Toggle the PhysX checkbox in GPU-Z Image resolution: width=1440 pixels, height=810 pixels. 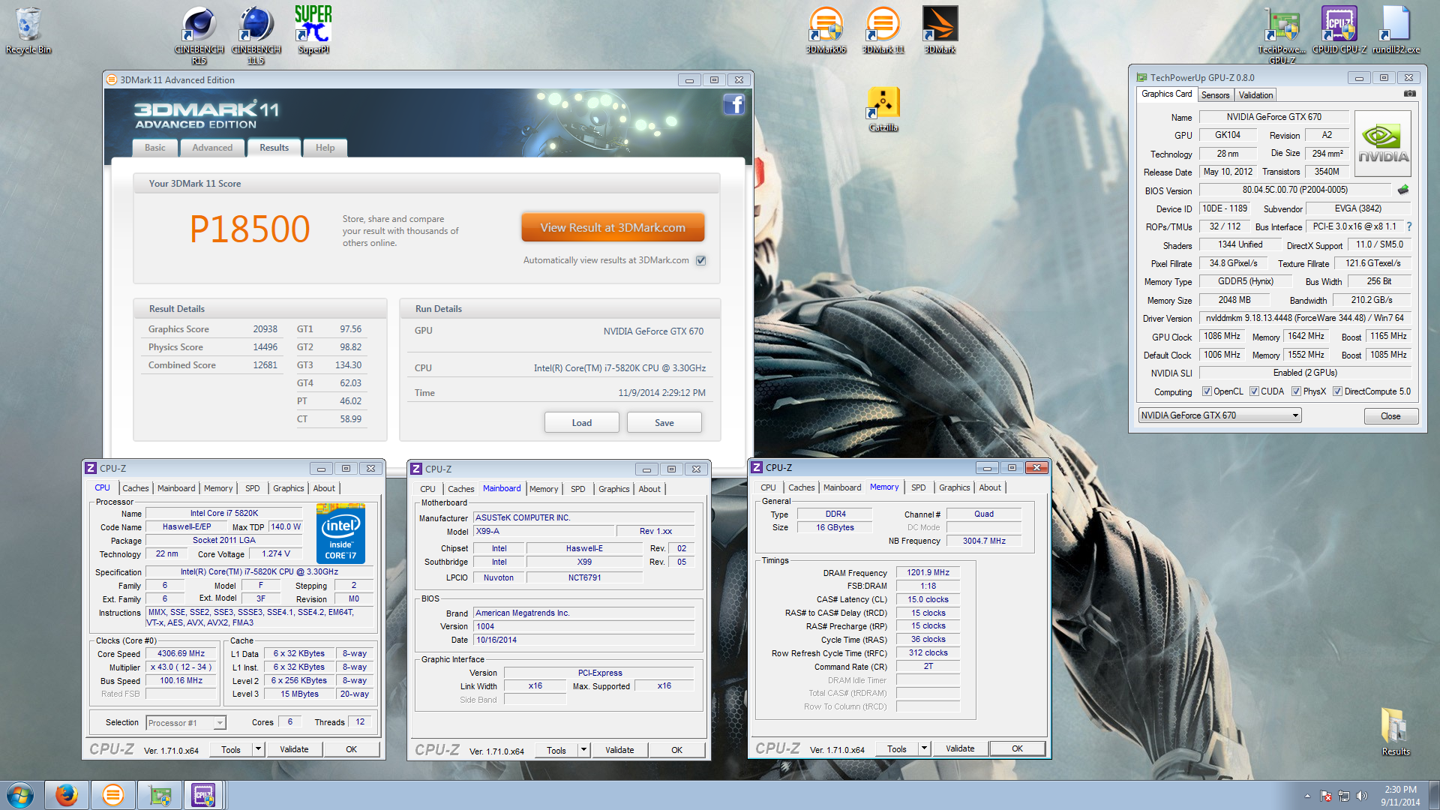click(1296, 391)
